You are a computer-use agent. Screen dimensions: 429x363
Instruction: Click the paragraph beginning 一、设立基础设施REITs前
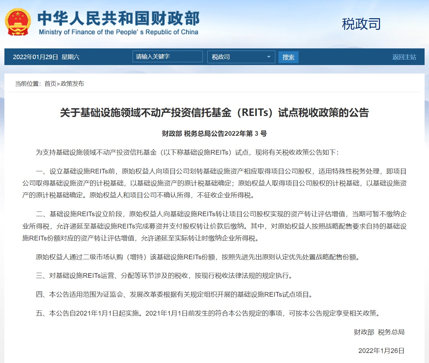(214, 183)
